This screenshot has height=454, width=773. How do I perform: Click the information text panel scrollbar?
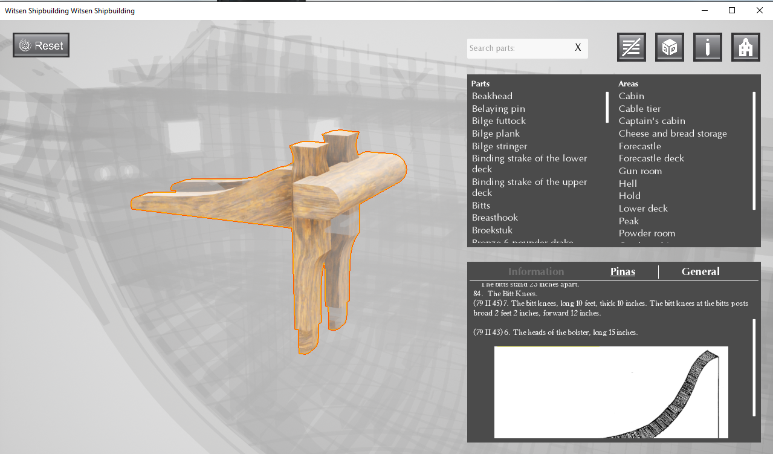(x=754, y=368)
